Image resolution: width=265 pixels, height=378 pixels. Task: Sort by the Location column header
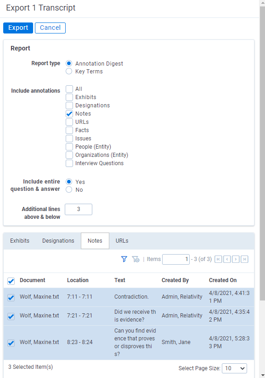(x=78, y=280)
